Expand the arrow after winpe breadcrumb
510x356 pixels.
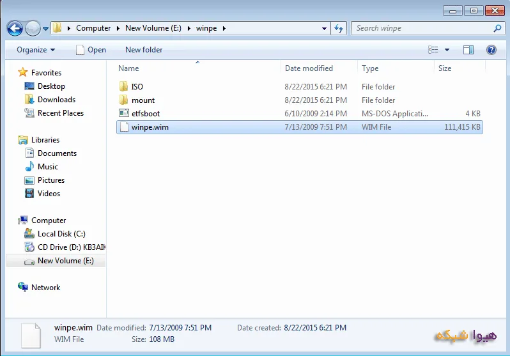pyautogui.click(x=224, y=28)
